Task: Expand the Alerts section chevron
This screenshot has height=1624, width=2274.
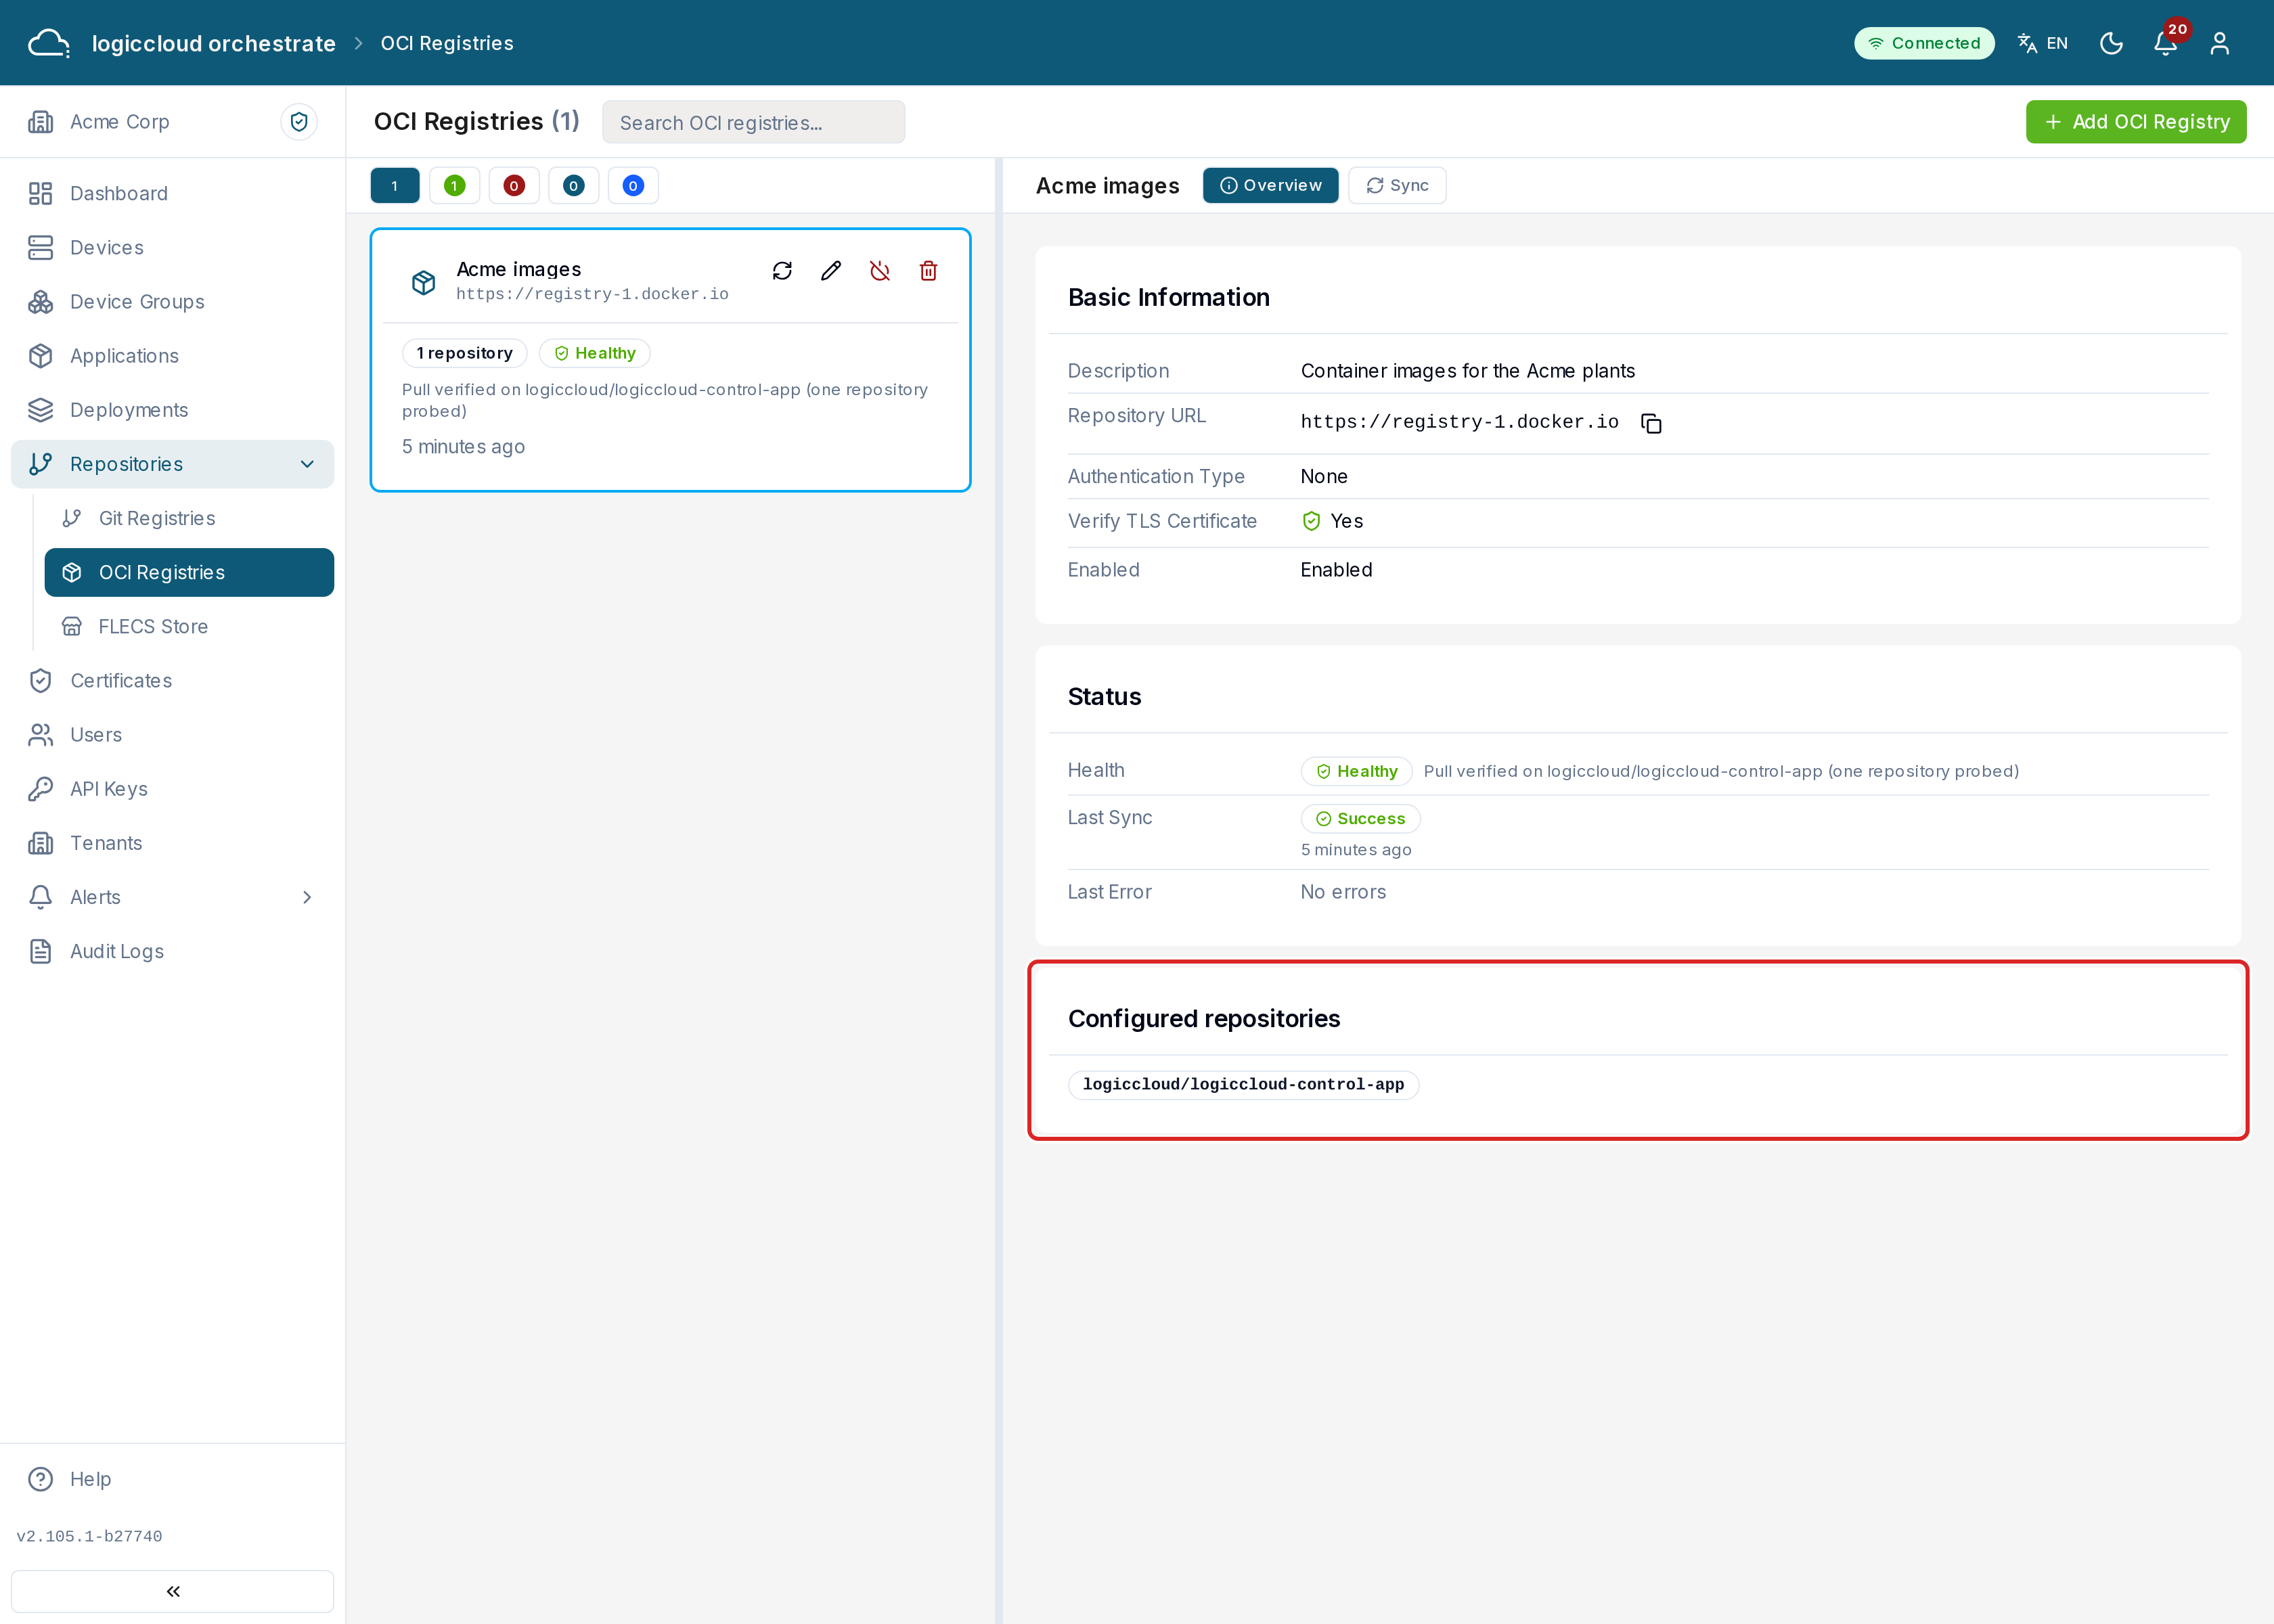Action: point(307,897)
